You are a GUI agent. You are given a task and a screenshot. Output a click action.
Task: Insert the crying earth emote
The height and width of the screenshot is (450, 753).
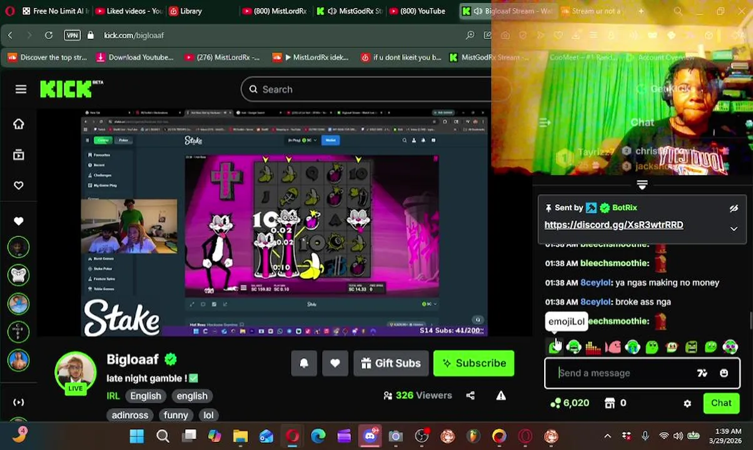632,347
